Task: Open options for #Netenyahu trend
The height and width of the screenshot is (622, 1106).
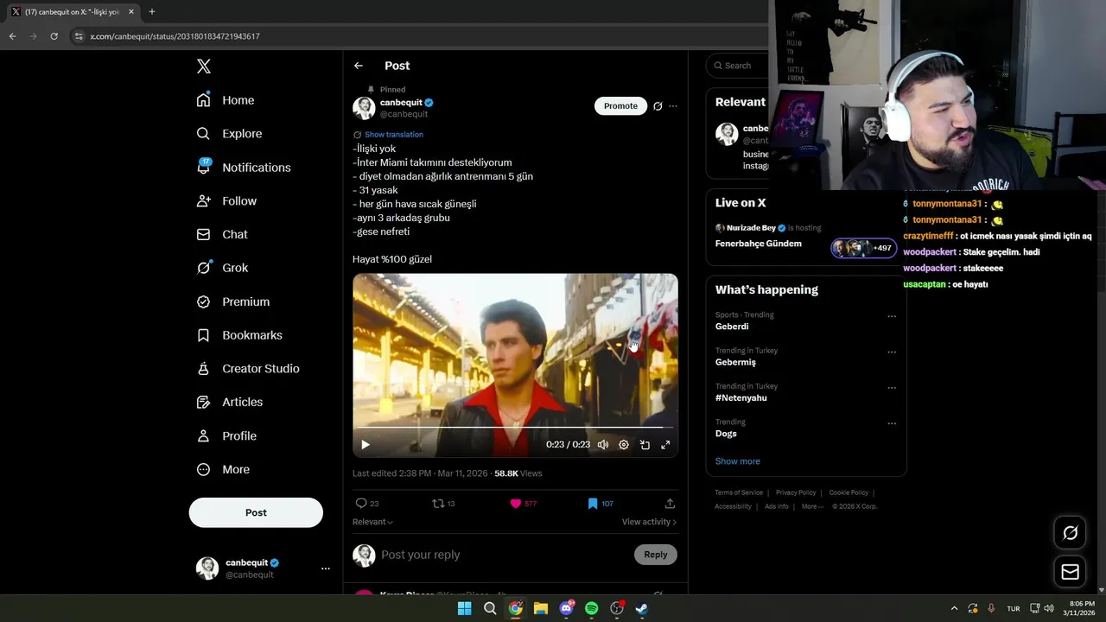Action: pyautogui.click(x=892, y=388)
